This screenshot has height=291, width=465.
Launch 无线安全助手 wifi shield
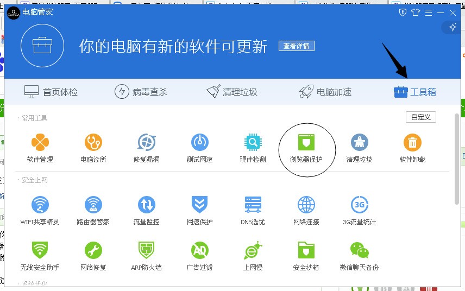40,250
